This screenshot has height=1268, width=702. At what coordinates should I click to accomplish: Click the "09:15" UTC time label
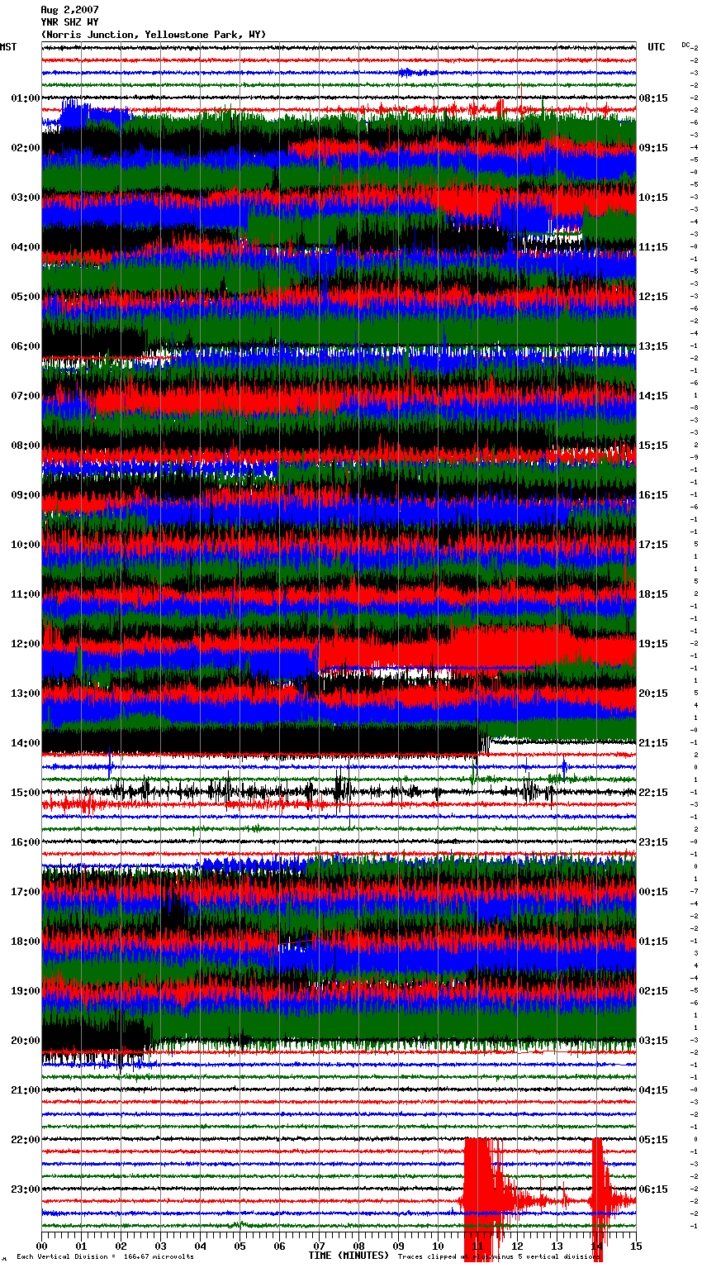click(653, 148)
